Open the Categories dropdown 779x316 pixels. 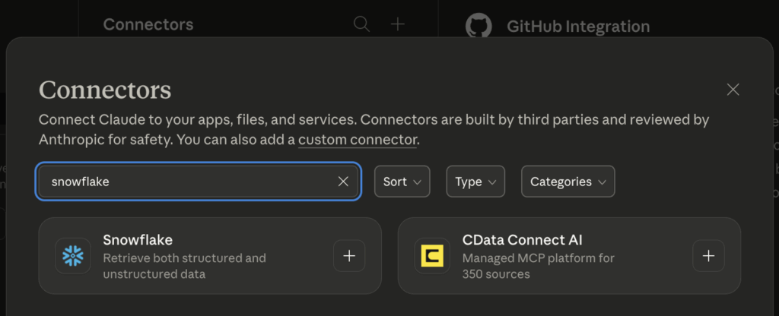[568, 182]
